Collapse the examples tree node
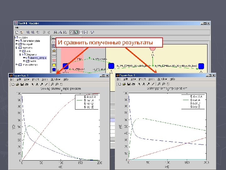226x170 pixels. click(x=16, y=48)
